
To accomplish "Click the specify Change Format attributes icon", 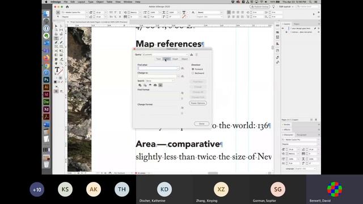I will pyautogui.click(x=182, y=108).
